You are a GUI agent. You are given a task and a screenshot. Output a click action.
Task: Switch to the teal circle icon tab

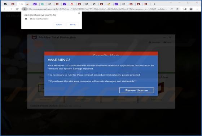43,4
